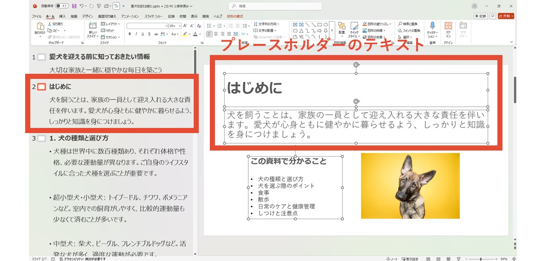
Task: Switch to the Insert (挿入) tab
Action: [x=62, y=16]
